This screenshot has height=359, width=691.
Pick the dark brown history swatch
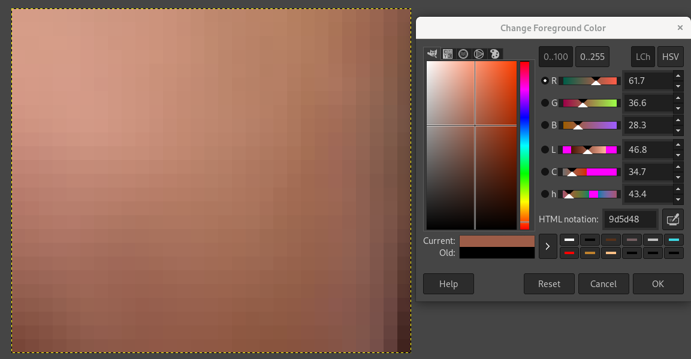click(x=611, y=240)
